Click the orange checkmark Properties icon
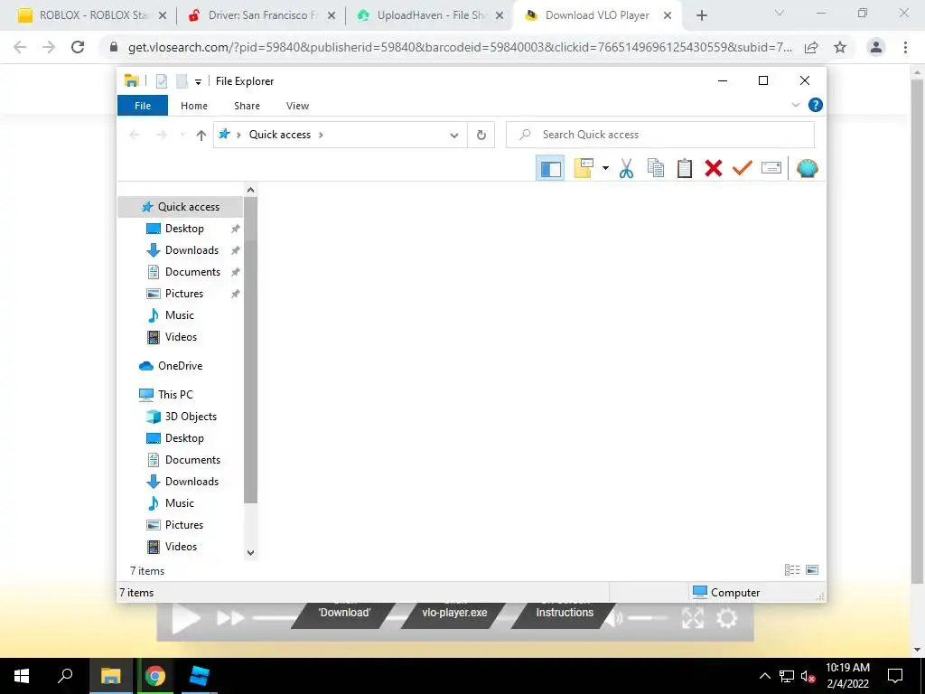Viewport: 925px width, 694px height. [x=743, y=168]
